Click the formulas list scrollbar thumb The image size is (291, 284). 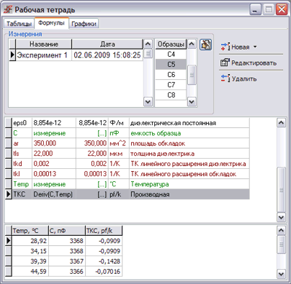(281, 190)
